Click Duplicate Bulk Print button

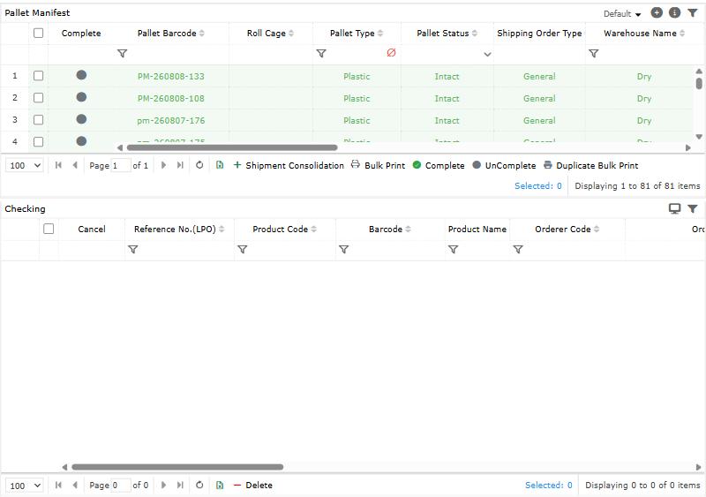click(x=591, y=165)
